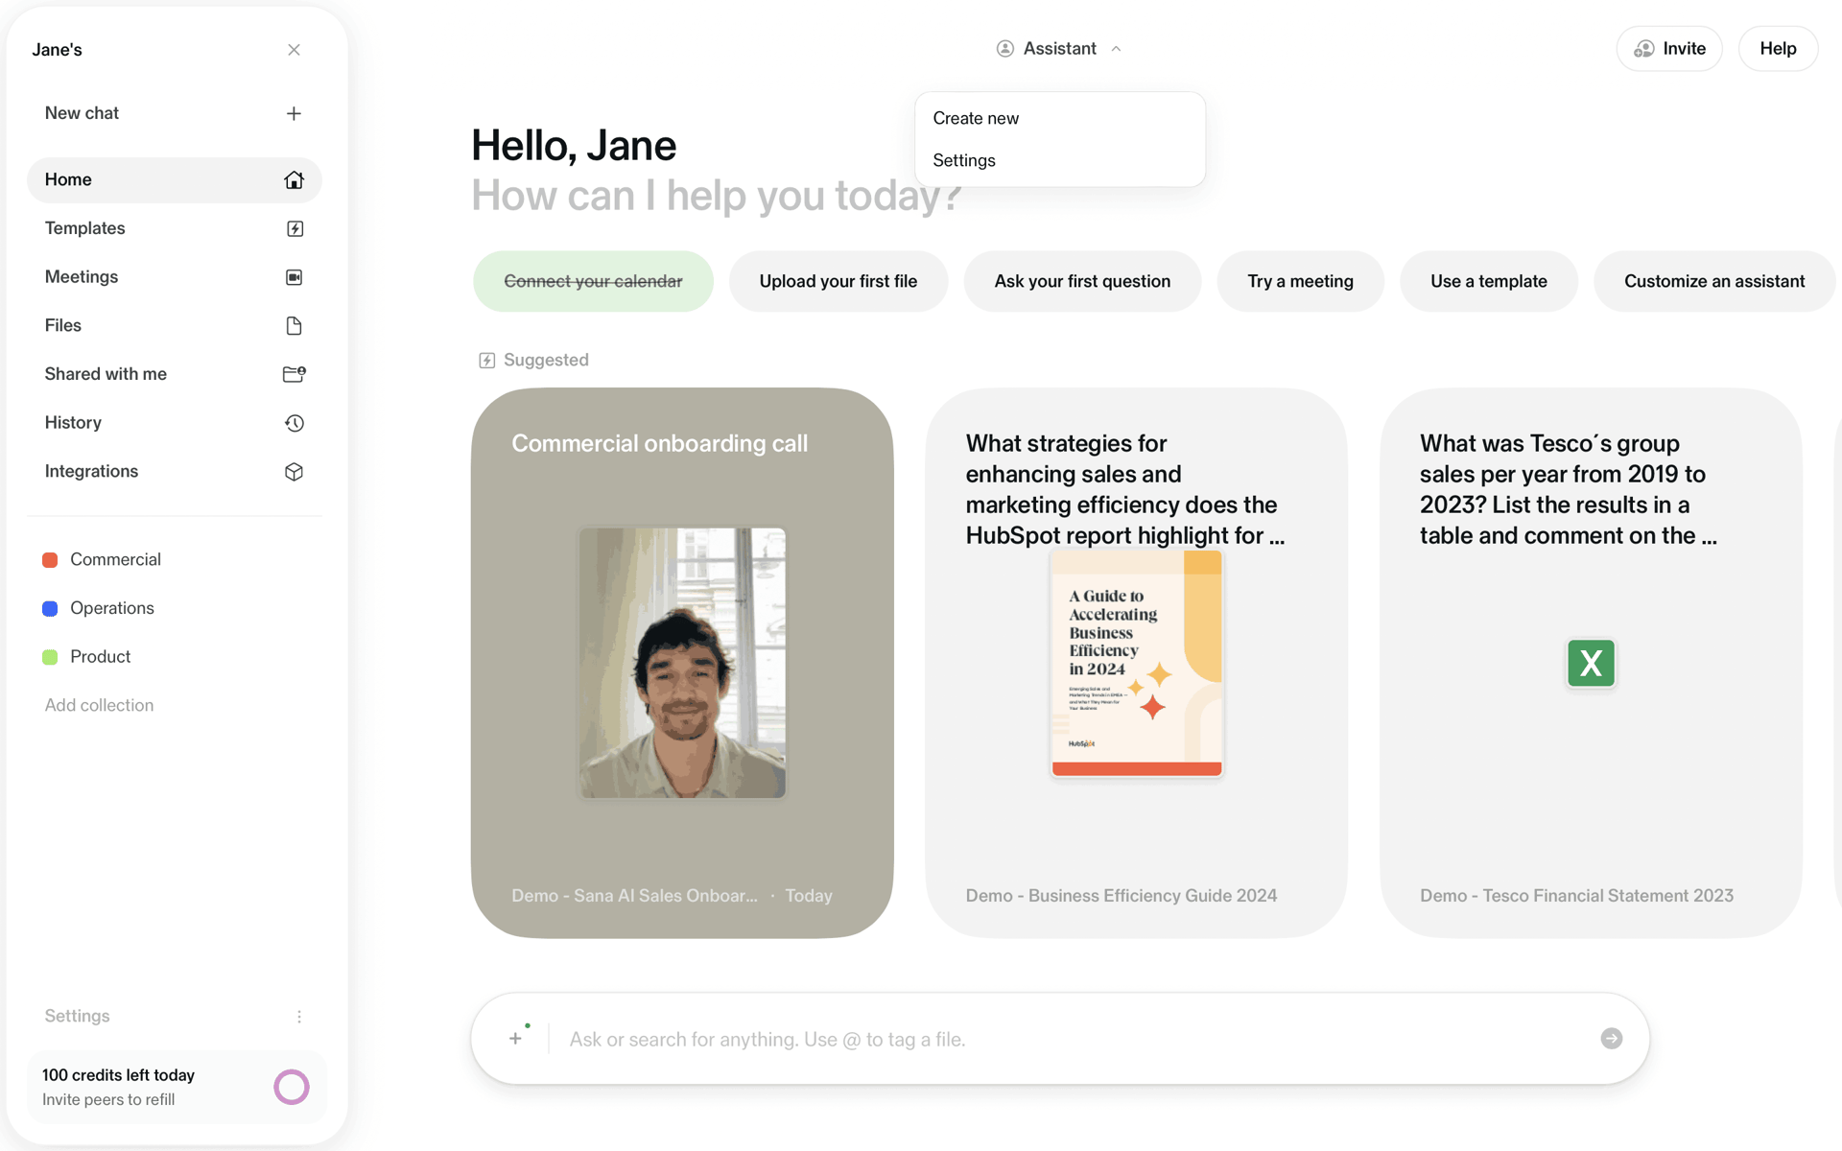Close the Jane's sidebar panel
The width and height of the screenshot is (1842, 1151).
pos(294,50)
